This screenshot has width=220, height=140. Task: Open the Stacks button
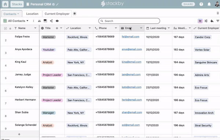click(17, 4)
